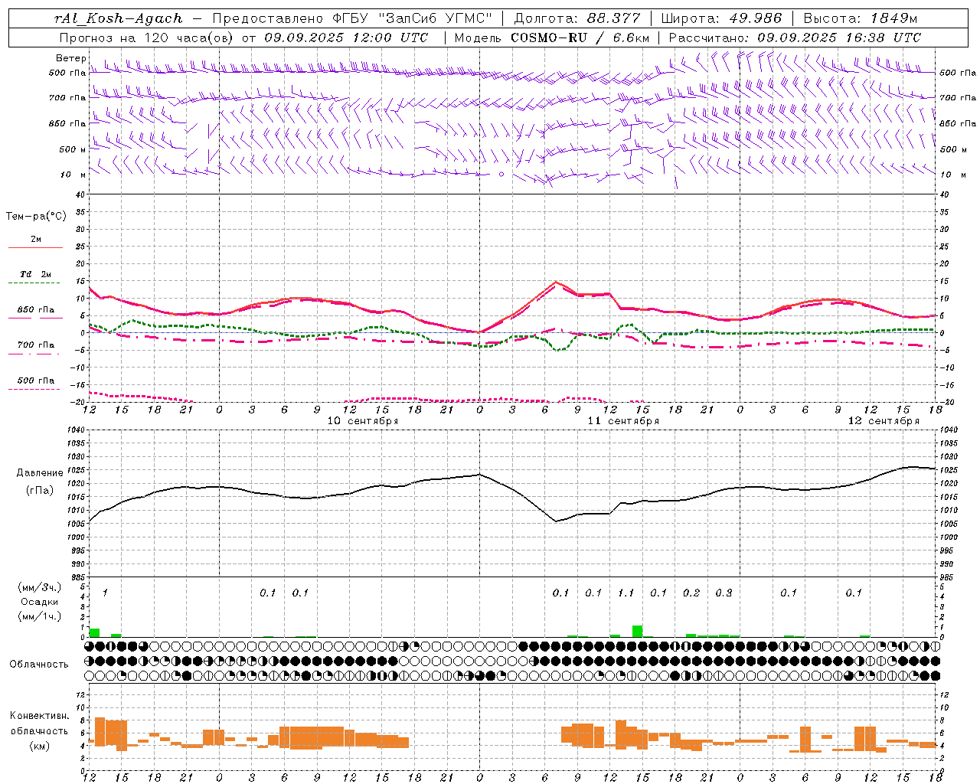Click the elevation text Высота: 1849м
This screenshot has height=784, width=980.
click(x=860, y=18)
